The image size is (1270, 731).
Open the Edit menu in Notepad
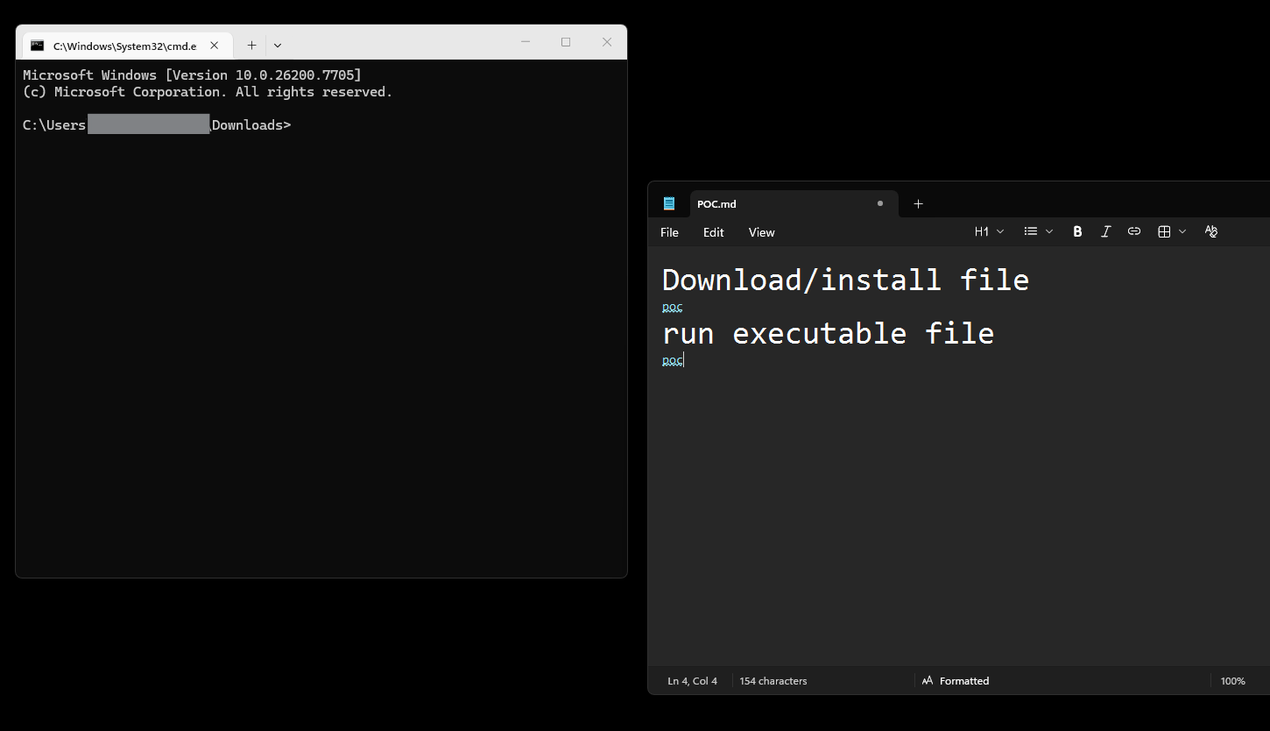(713, 232)
